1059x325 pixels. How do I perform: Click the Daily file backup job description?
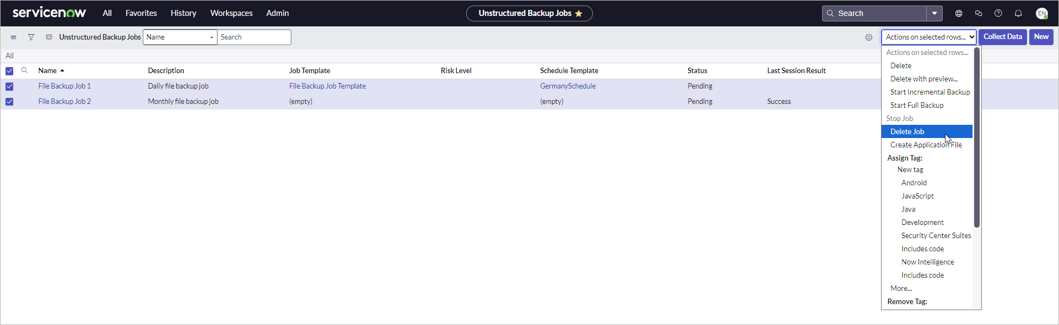click(x=178, y=86)
